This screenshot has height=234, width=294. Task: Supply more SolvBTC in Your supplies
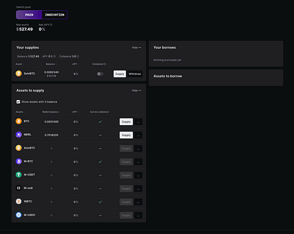[120, 74]
